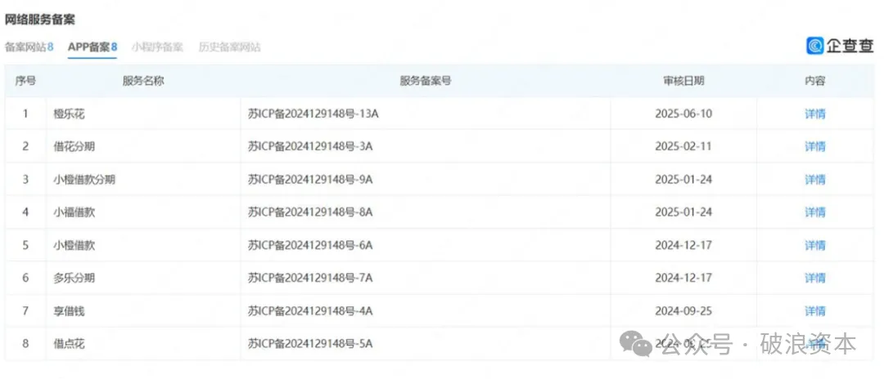Image resolution: width=884 pixels, height=379 pixels.
Task: Click the review date 2025-02-11
Action: 683,147
